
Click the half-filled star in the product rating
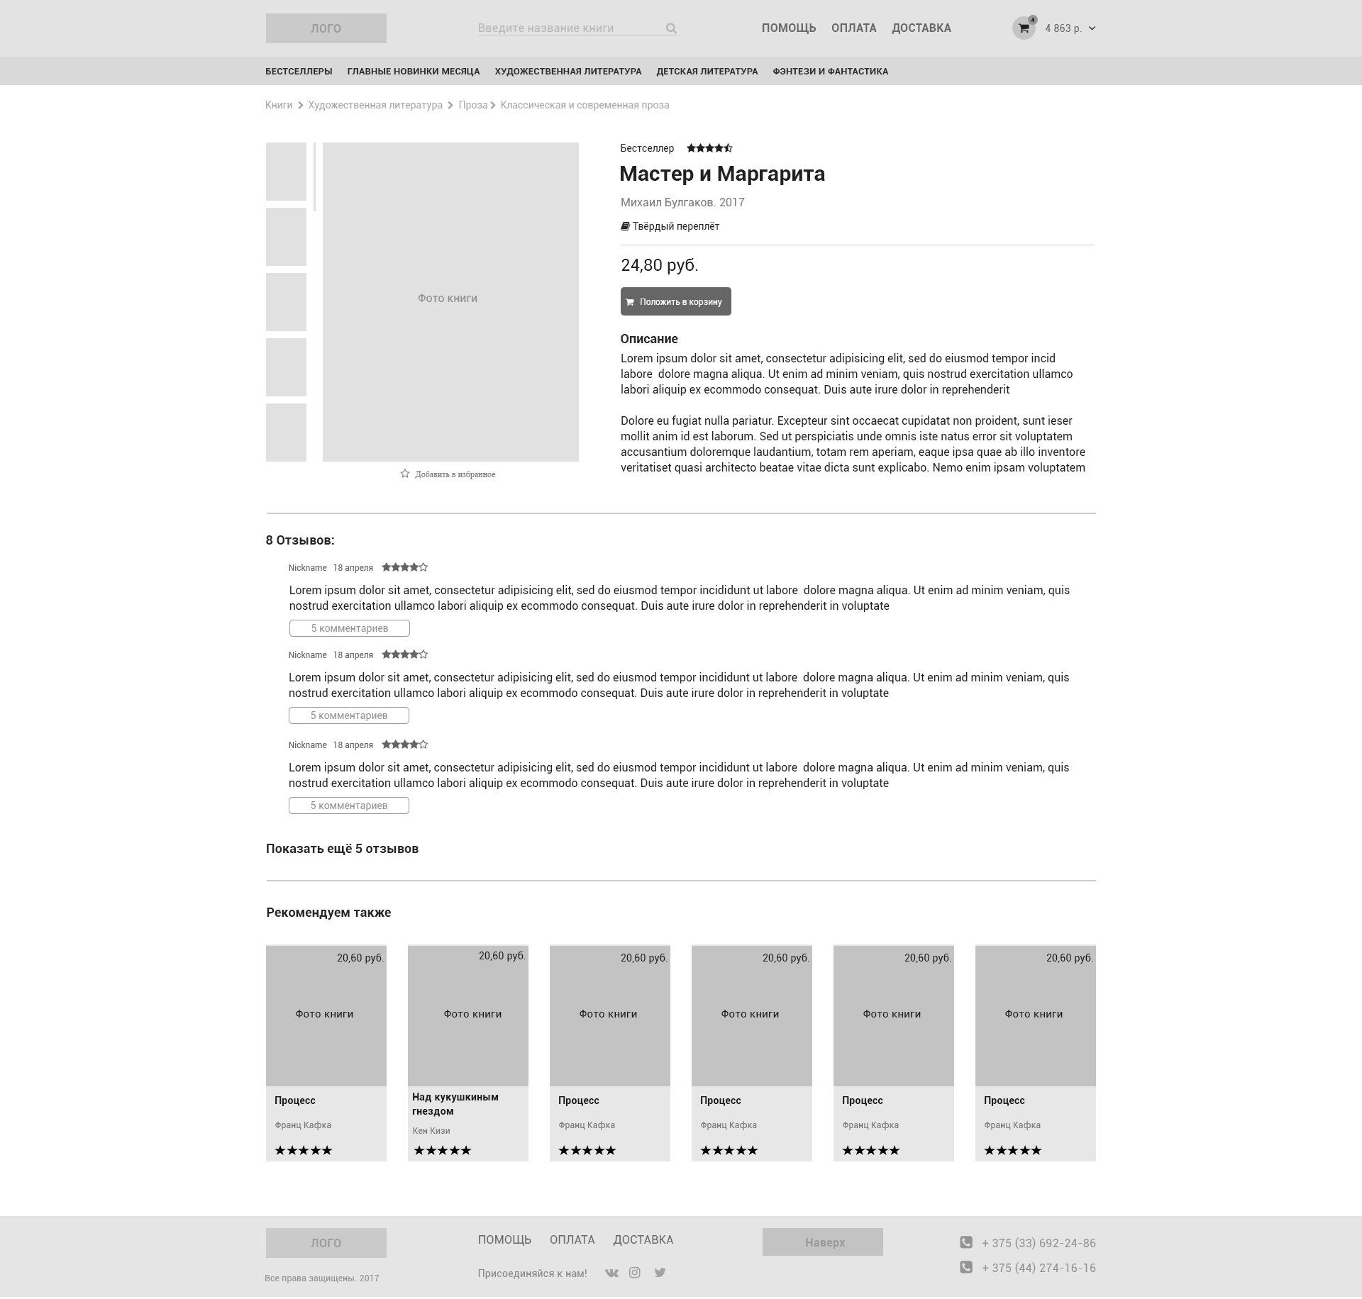coord(729,147)
